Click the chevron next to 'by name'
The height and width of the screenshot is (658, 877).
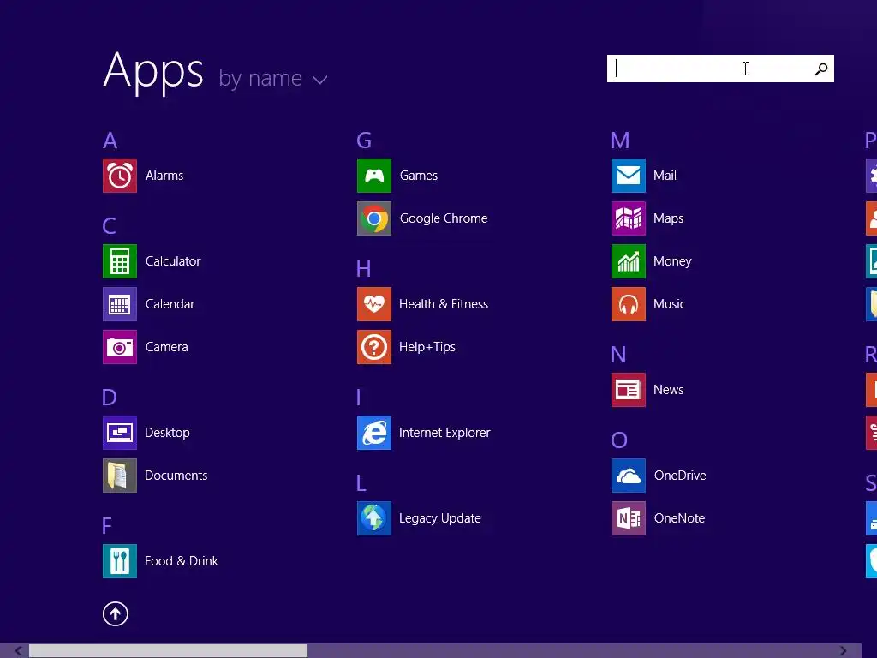tap(320, 81)
